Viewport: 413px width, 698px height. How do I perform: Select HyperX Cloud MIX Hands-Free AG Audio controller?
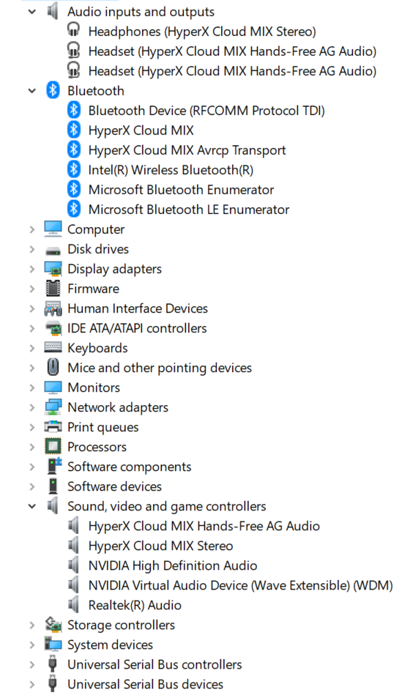[204, 526]
